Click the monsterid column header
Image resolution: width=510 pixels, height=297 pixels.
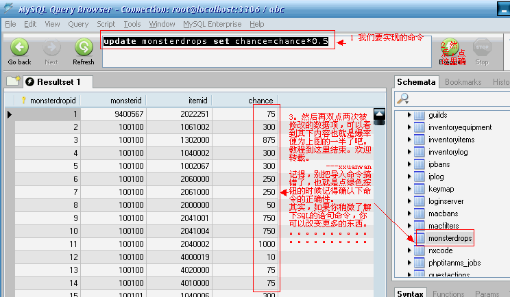click(113, 101)
